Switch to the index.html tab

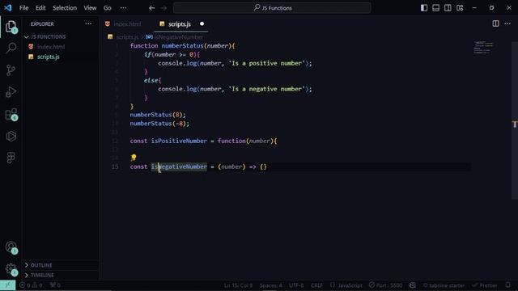(127, 24)
